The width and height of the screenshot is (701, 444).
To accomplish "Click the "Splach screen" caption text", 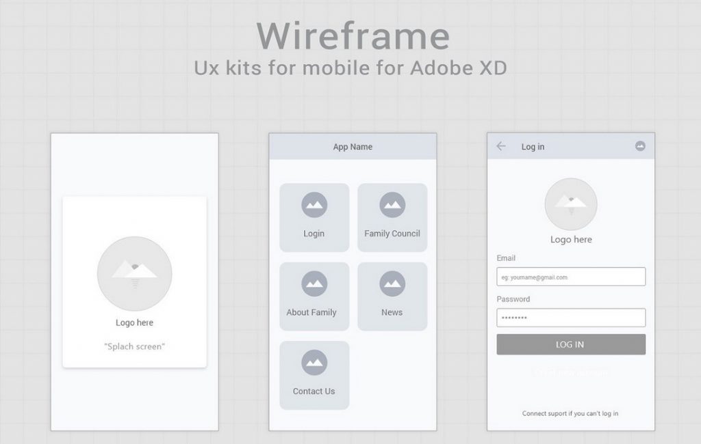I will point(135,346).
